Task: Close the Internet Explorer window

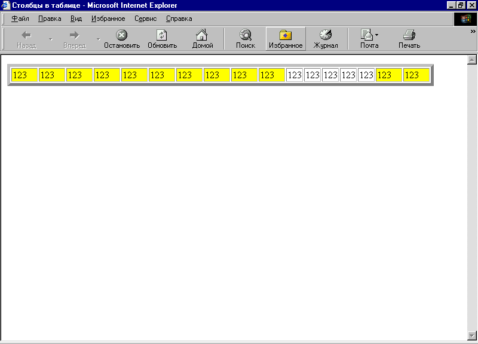Action: click(x=471, y=5)
